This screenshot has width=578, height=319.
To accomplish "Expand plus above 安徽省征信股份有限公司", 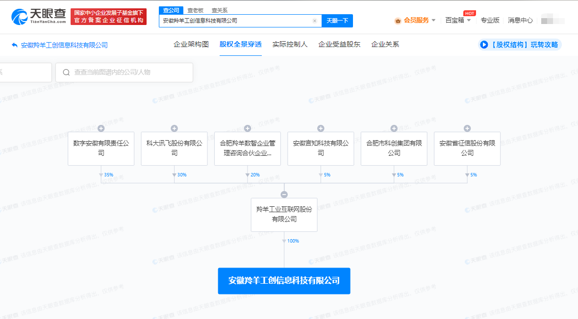I will tap(467, 128).
